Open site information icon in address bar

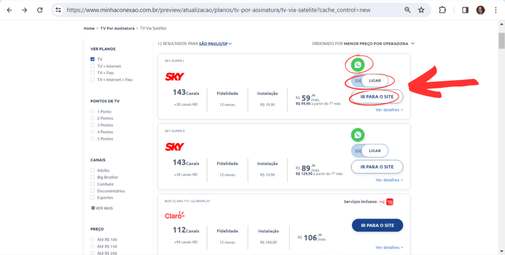point(58,10)
